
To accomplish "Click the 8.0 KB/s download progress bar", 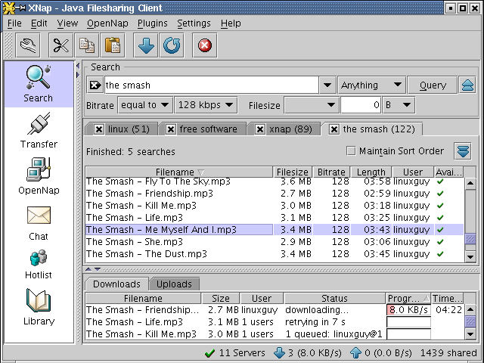I will coord(408,309).
